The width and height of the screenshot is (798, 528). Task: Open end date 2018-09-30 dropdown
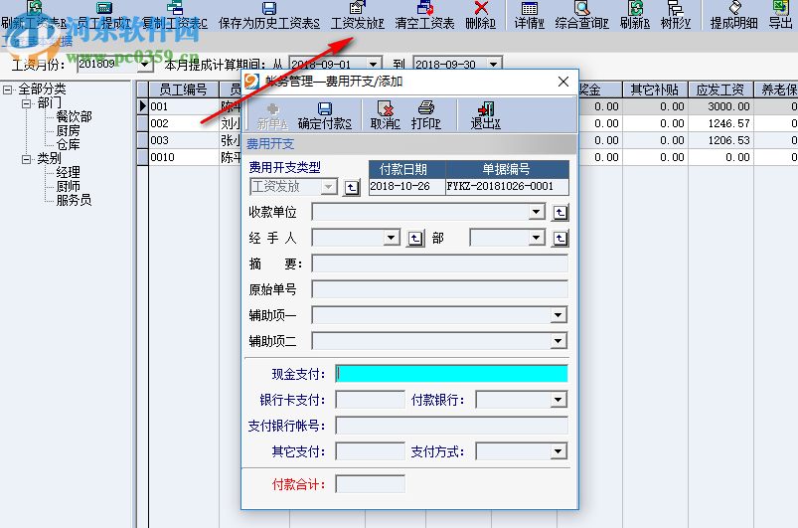click(493, 65)
